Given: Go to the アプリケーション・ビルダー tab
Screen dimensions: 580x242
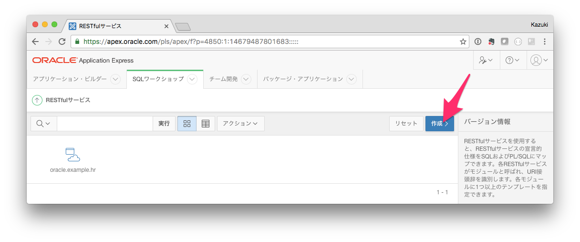Looking at the screenshot, I should [x=70, y=79].
